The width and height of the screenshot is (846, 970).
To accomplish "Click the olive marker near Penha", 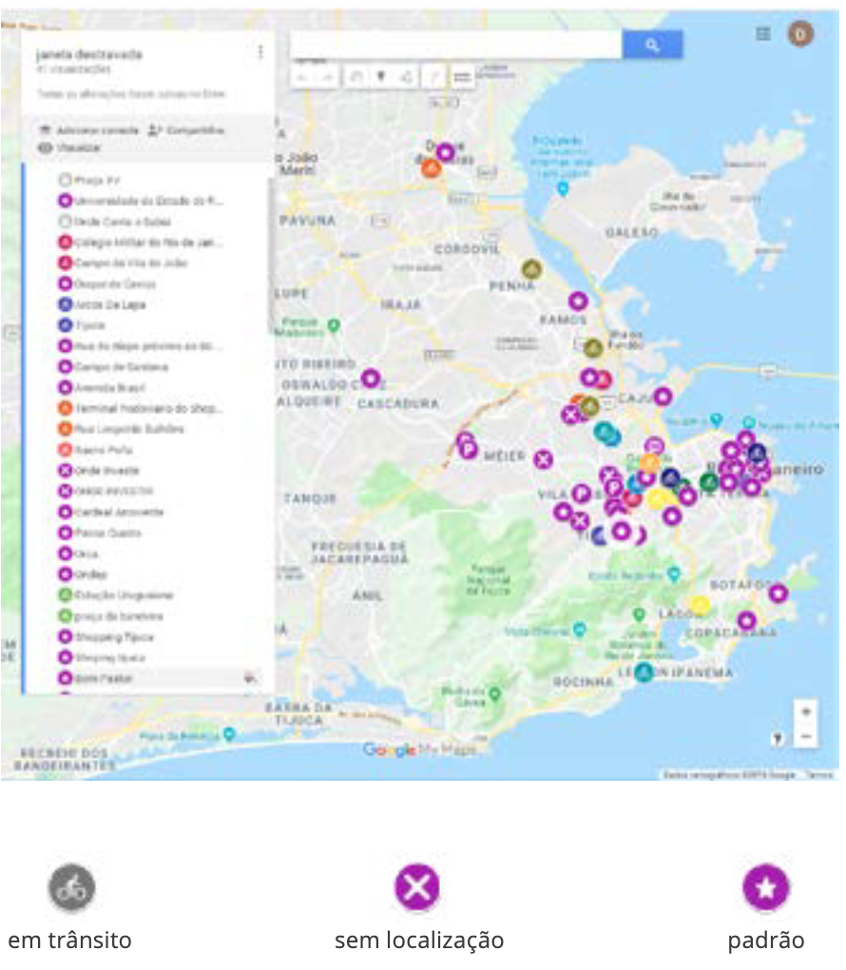I will (532, 269).
